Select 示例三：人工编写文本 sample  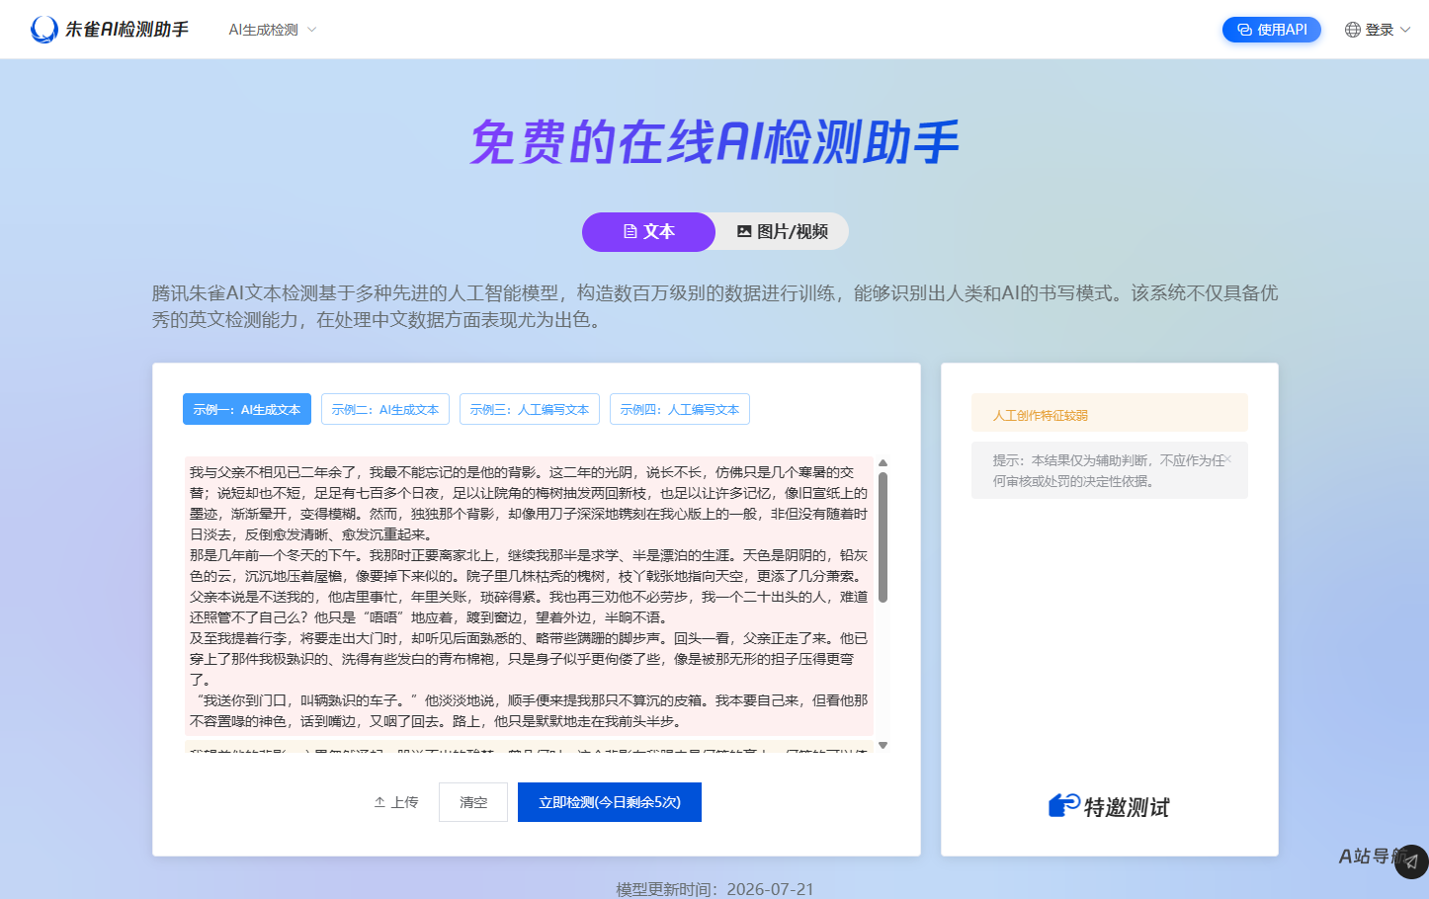[530, 409]
